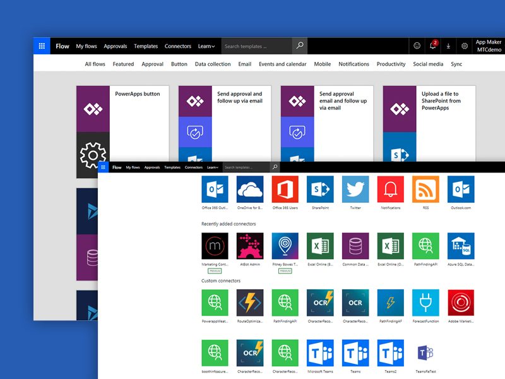Open the red Notifications bell connector
This screenshot has height=379, width=505.
tap(390, 189)
